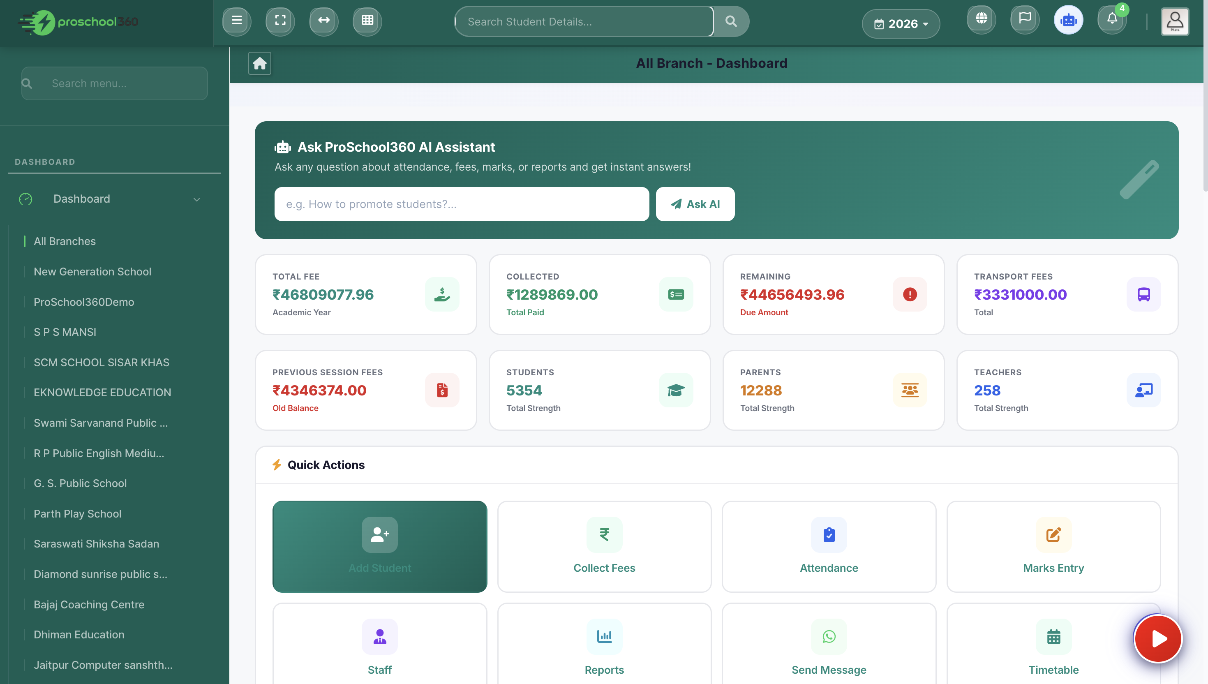
Task: Open G. S. Public School branch
Action: point(80,483)
